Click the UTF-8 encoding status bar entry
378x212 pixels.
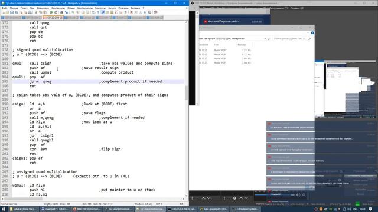point(159,204)
